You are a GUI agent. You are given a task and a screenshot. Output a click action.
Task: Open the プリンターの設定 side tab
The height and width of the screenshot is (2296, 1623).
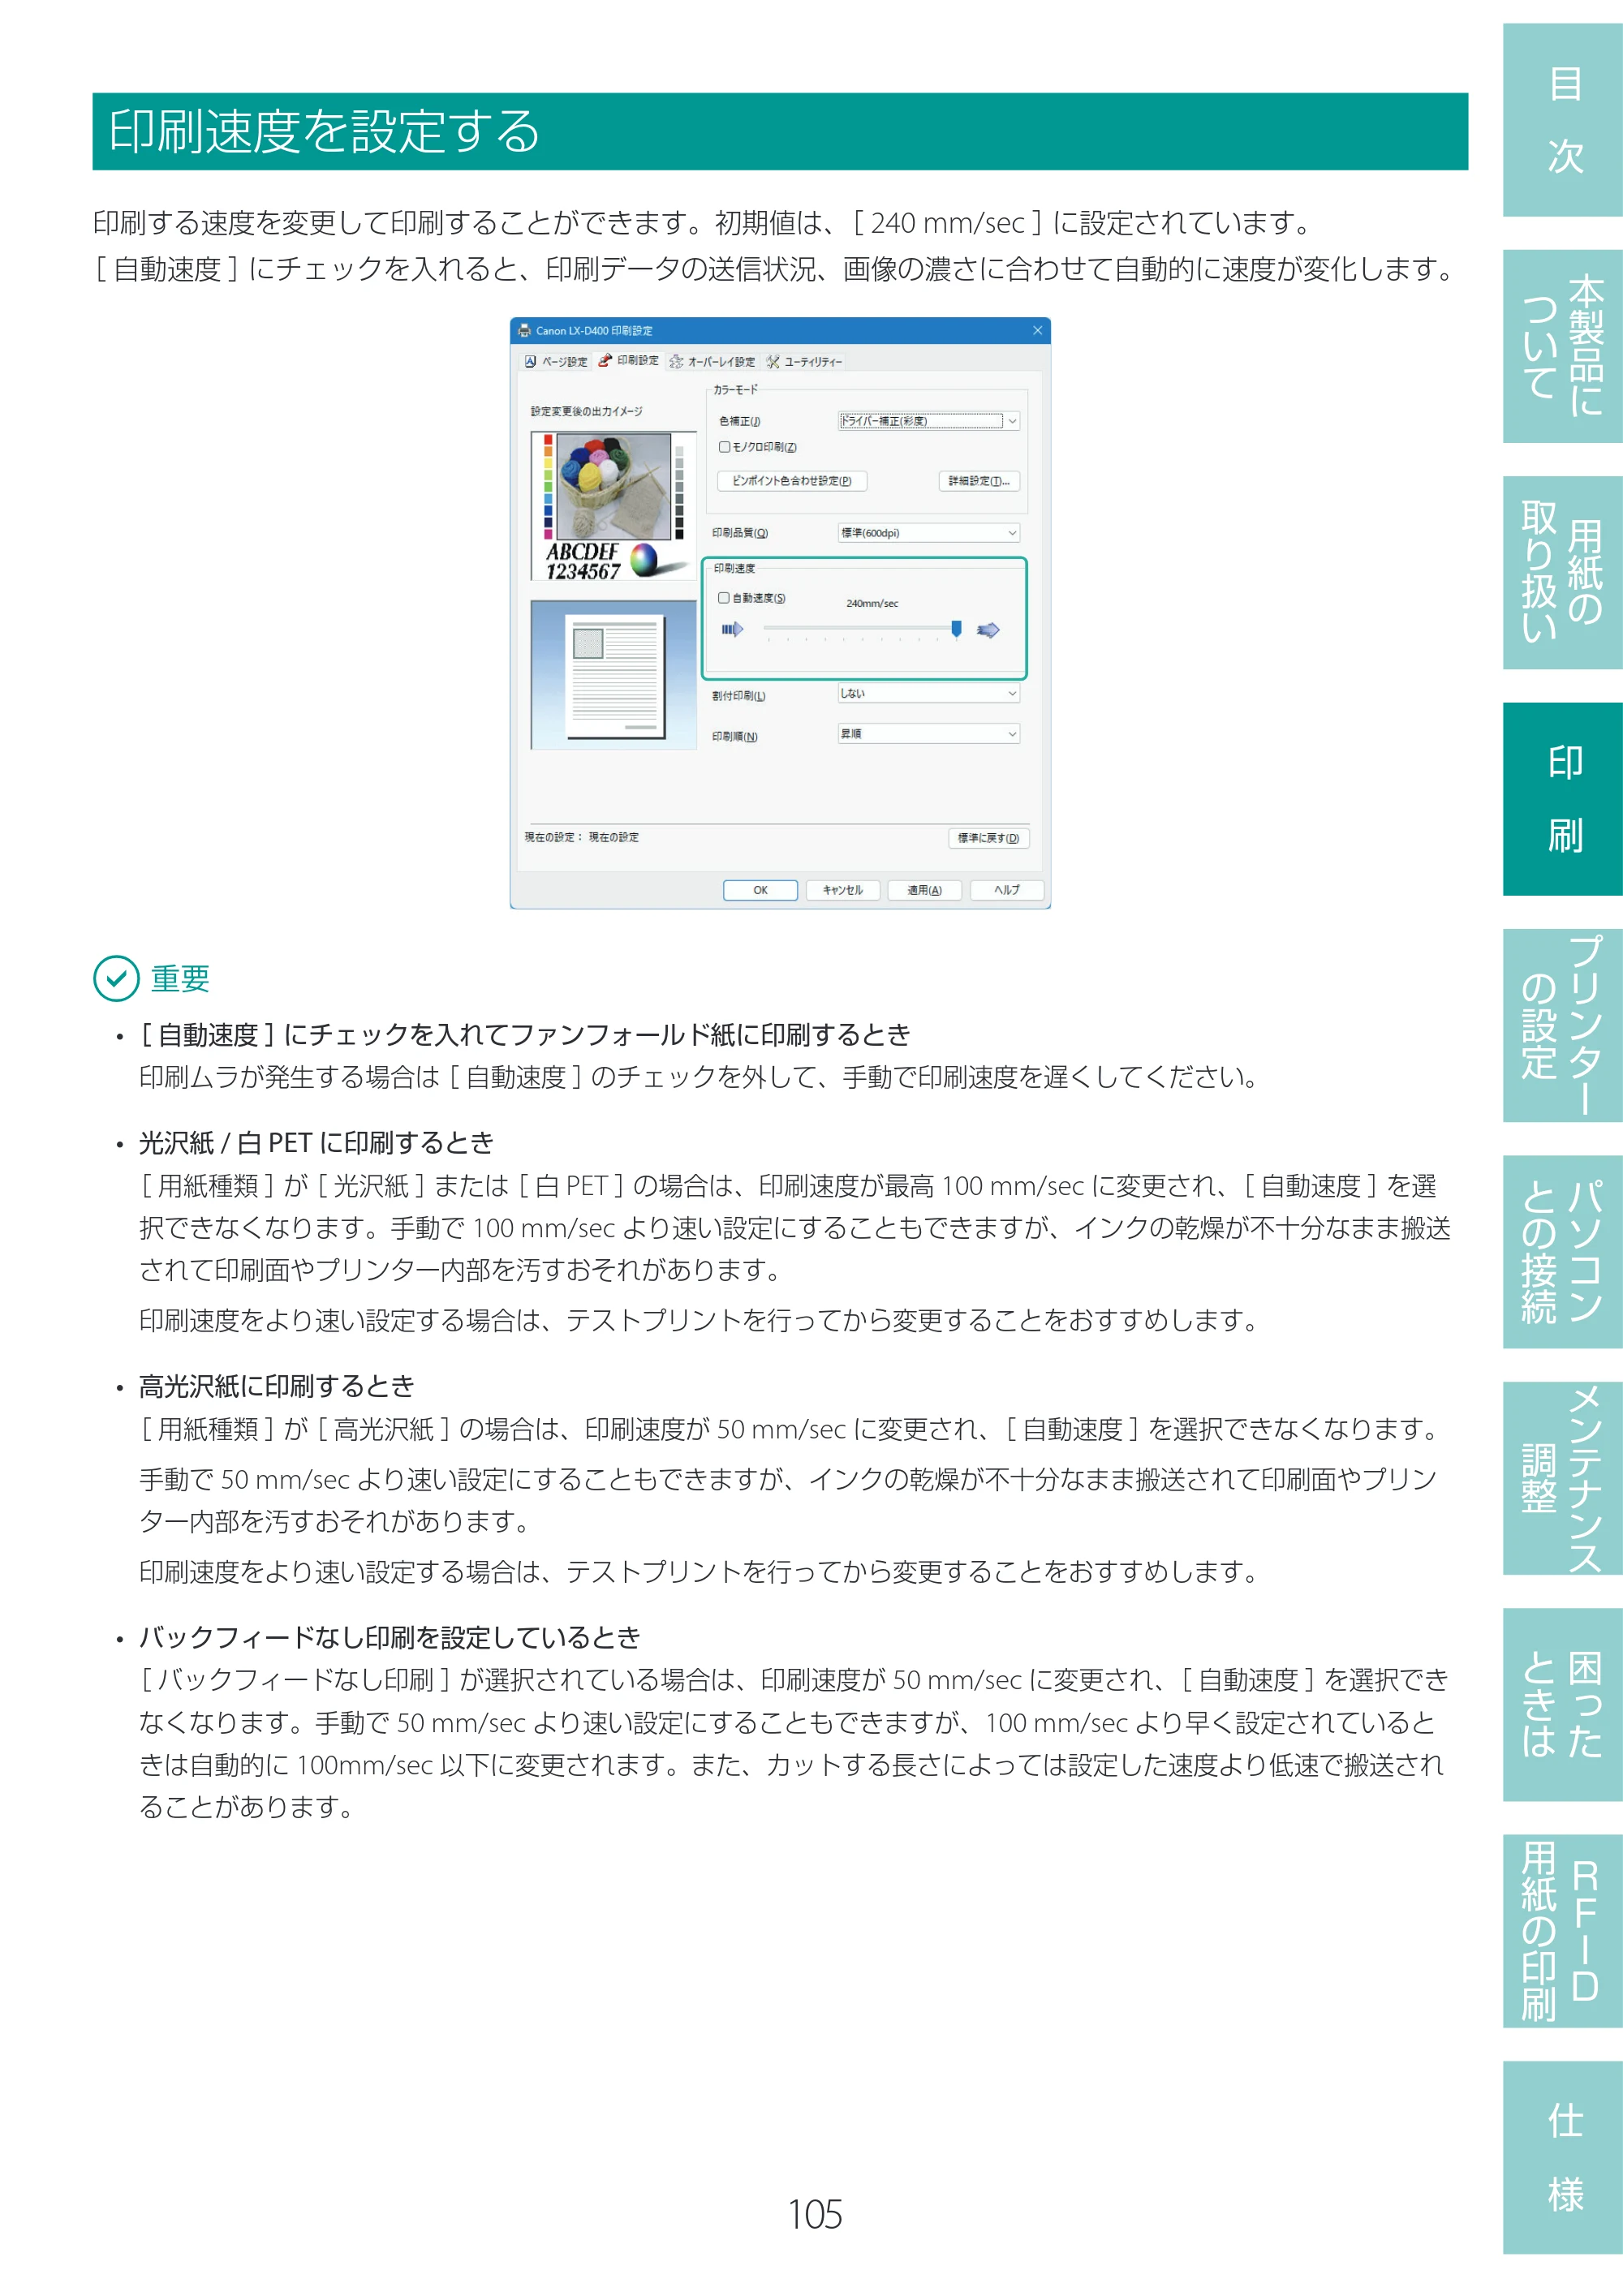[1563, 1026]
